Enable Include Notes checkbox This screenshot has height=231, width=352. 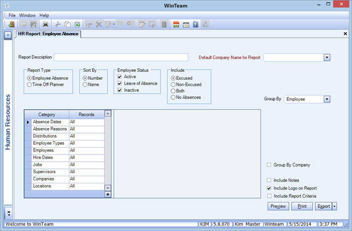(269, 180)
